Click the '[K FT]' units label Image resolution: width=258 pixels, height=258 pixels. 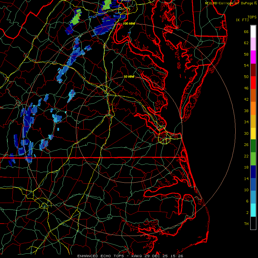242,20
